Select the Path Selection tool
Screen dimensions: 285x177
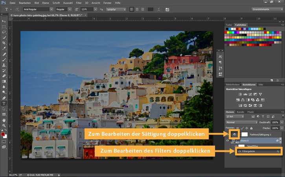click(4, 109)
